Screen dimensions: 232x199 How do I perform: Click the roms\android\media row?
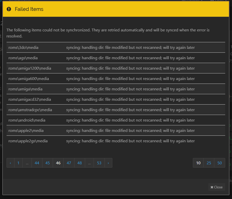(x=27, y=120)
